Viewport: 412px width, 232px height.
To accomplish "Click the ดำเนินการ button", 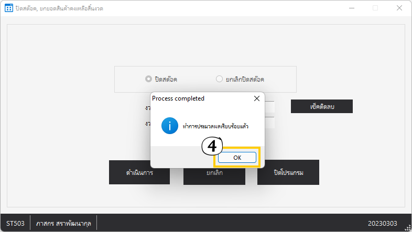I will [x=139, y=172].
